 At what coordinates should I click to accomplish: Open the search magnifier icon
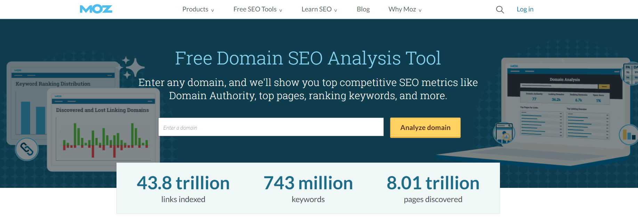[500, 9]
